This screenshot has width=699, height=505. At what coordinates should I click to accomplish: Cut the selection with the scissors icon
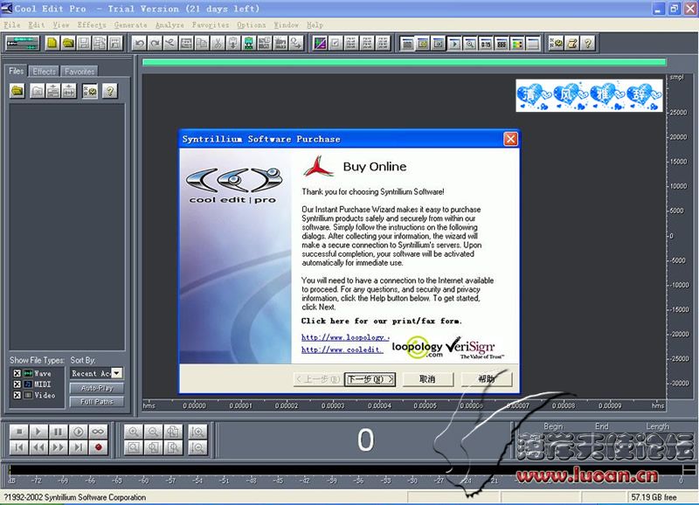coord(217,43)
